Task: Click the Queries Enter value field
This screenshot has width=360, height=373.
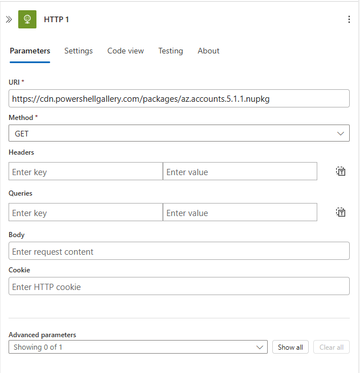Action: [240, 212]
